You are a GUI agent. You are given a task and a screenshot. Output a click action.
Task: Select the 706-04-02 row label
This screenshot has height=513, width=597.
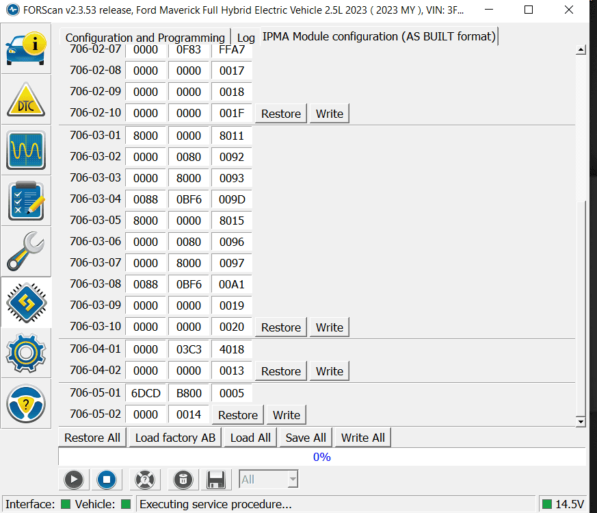coord(95,370)
